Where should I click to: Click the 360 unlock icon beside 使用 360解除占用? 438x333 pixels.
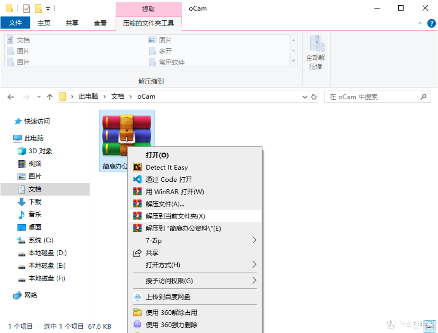[137, 312]
